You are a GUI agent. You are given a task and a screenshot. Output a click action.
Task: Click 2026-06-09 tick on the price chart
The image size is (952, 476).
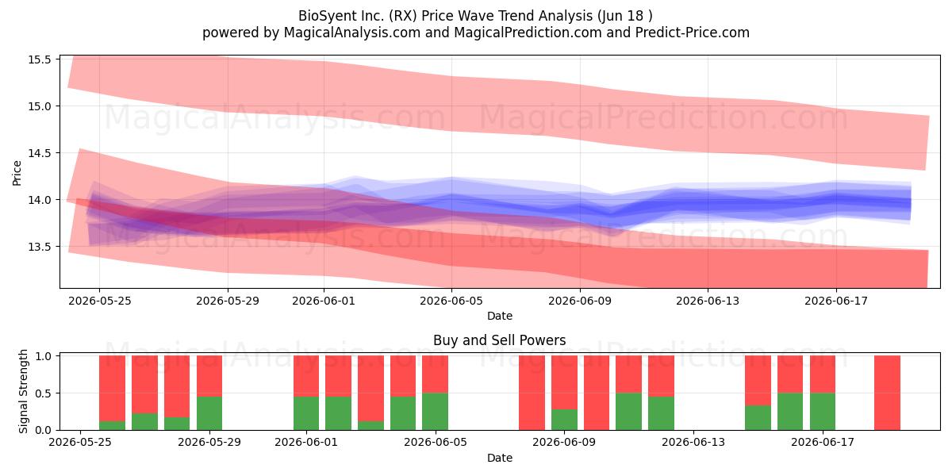tap(580, 301)
